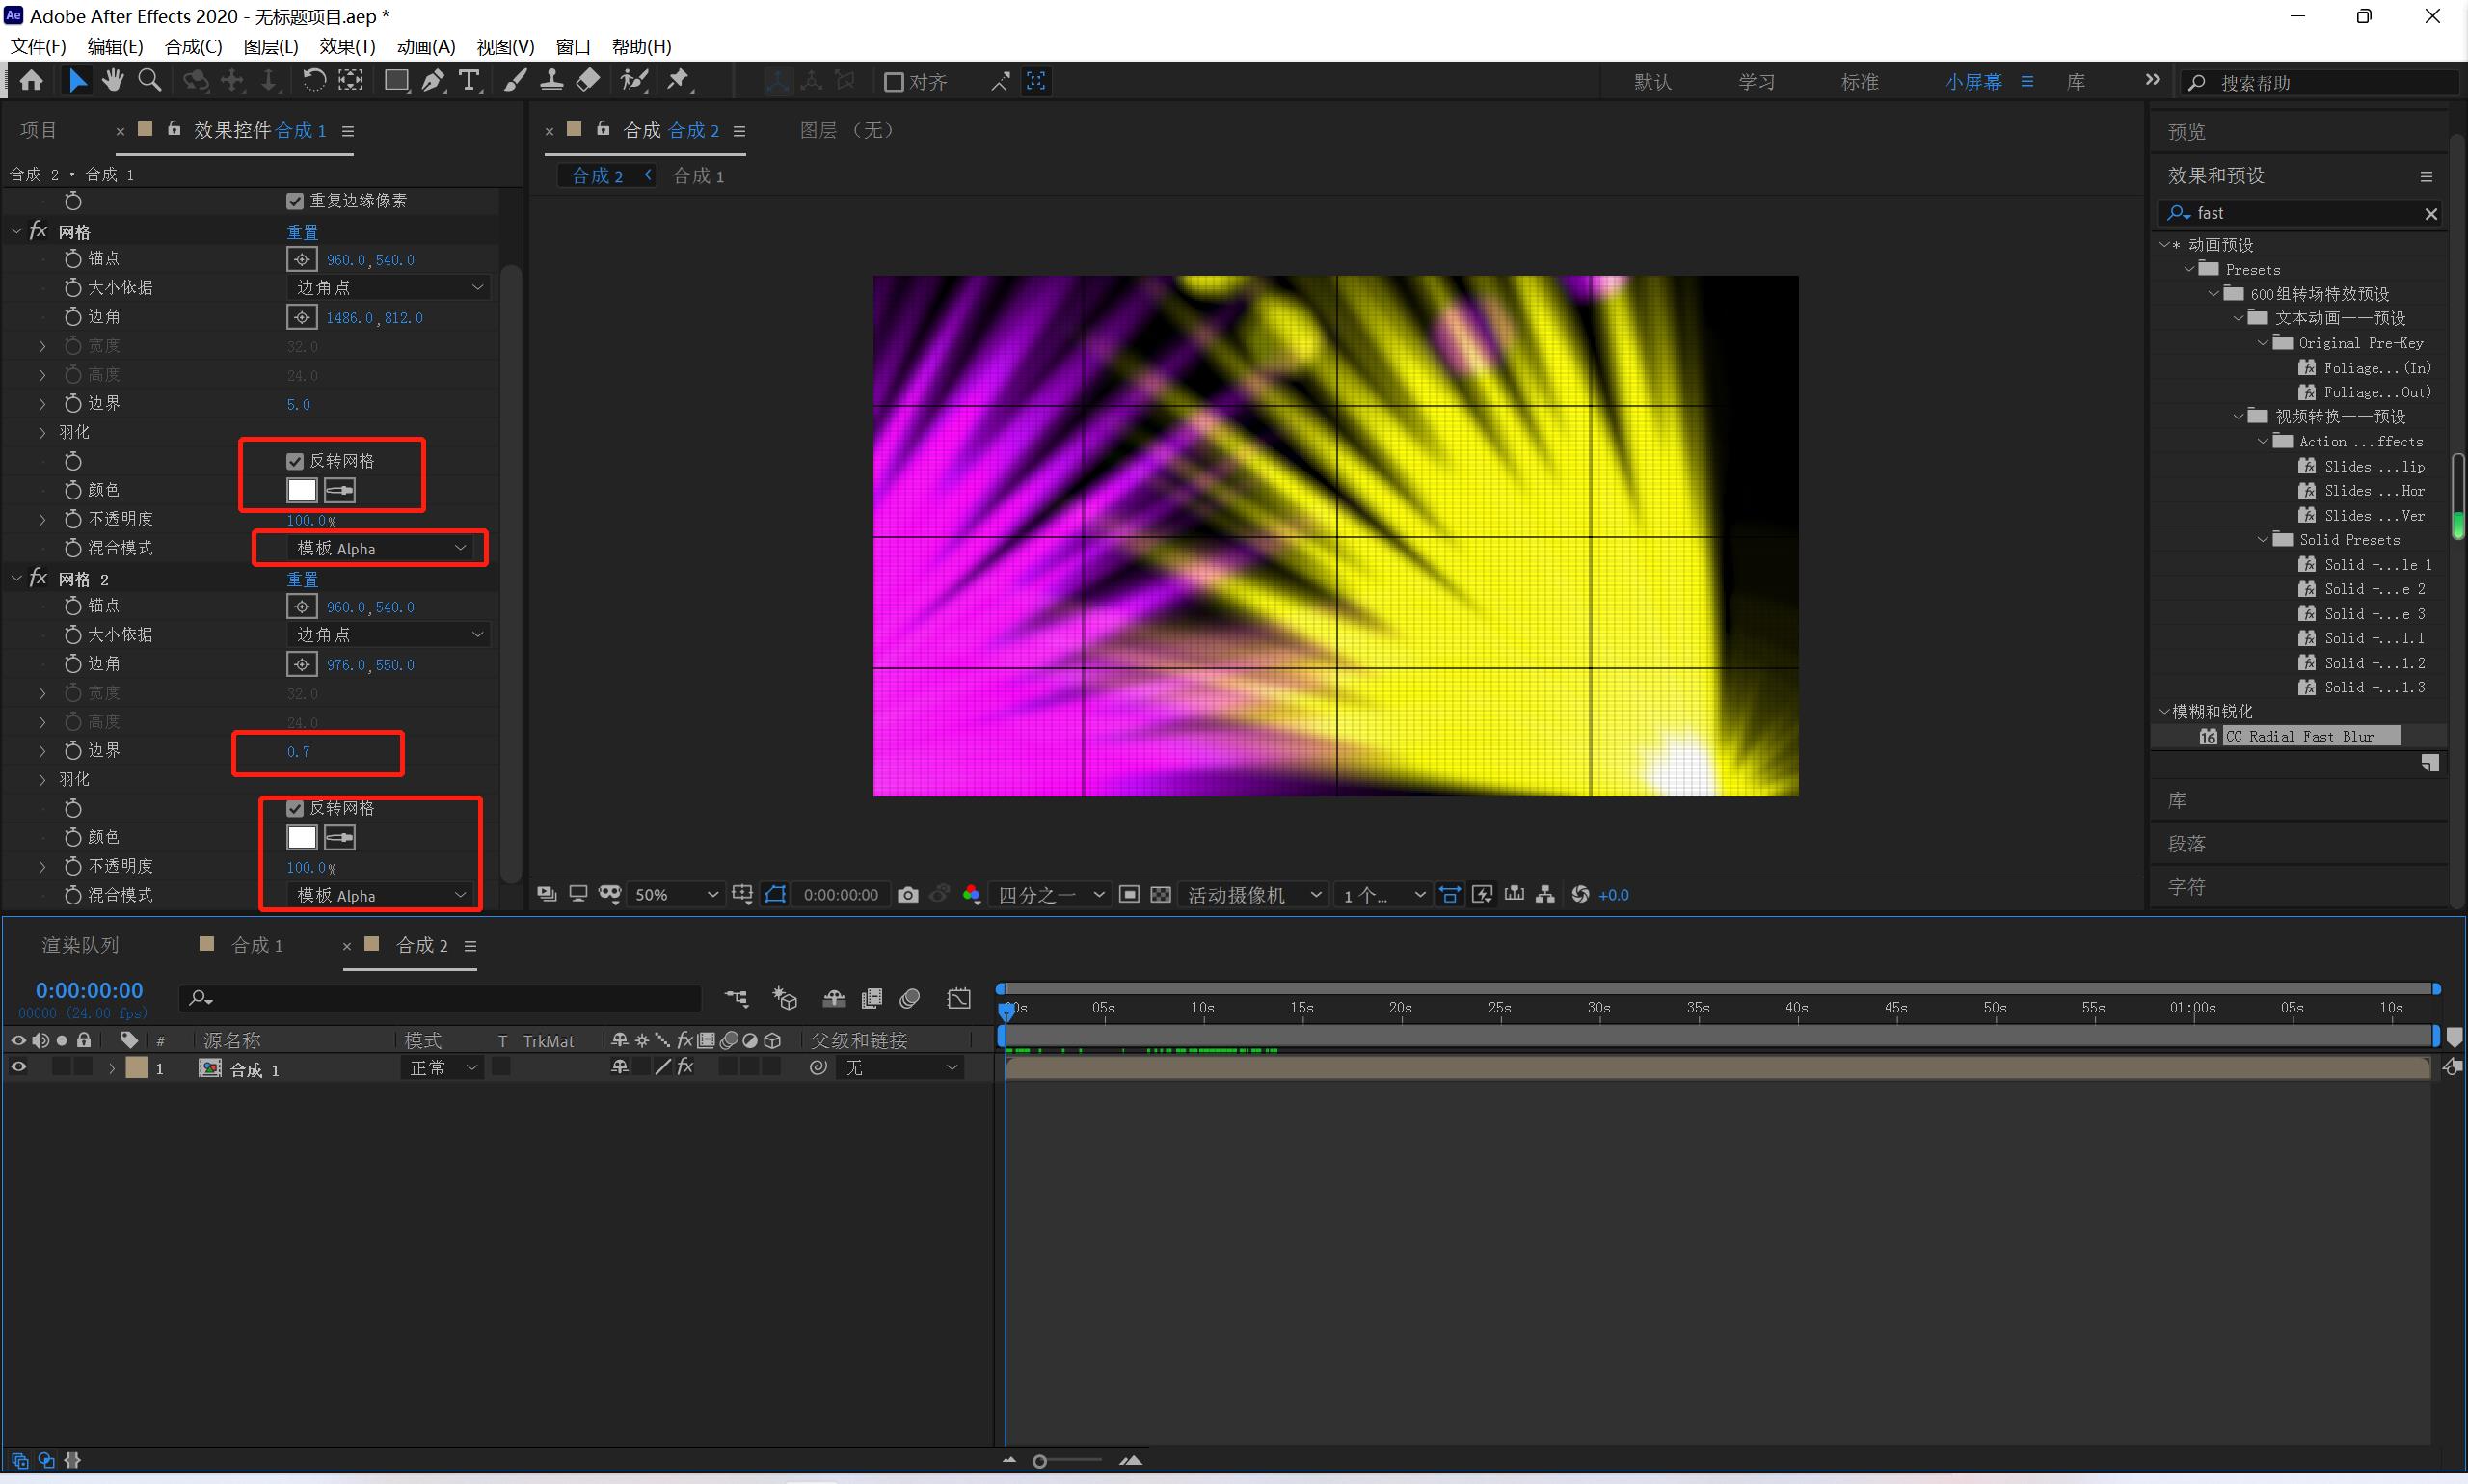Select the Brush tool
The image size is (2468, 1484).
pyautogui.click(x=515, y=81)
